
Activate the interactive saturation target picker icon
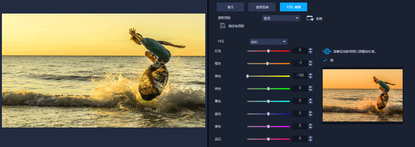click(x=327, y=51)
